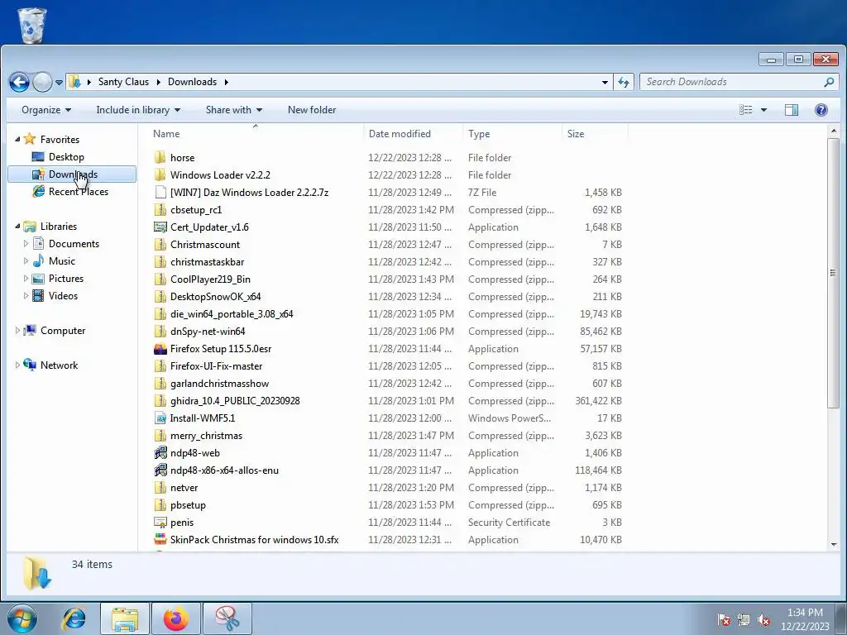Viewport: 847px width, 635px height.
Task: Expand the Pictures library node
Action: point(26,278)
